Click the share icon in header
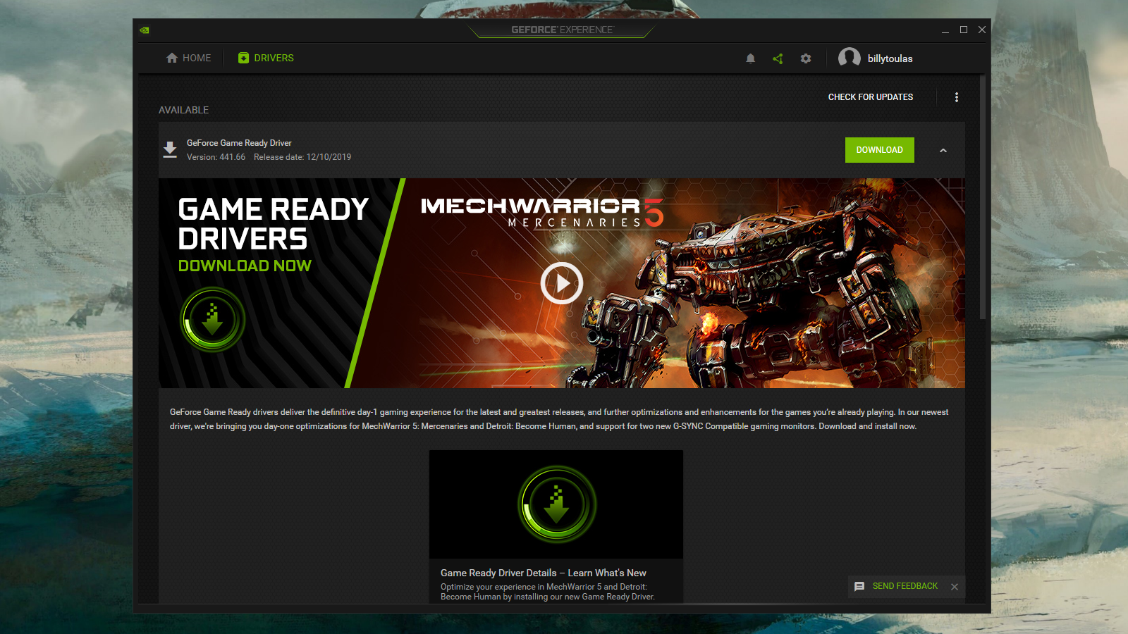Image resolution: width=1128 pixels, height=634 pixels. pyautogui.click(x=778, y=58)
